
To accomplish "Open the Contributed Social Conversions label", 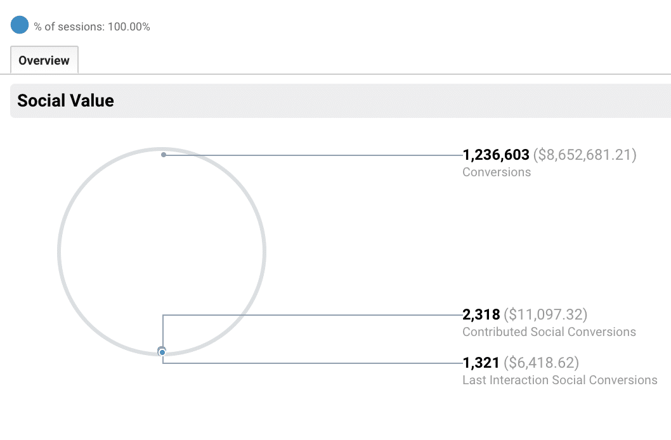I will [x=549, y=332].
